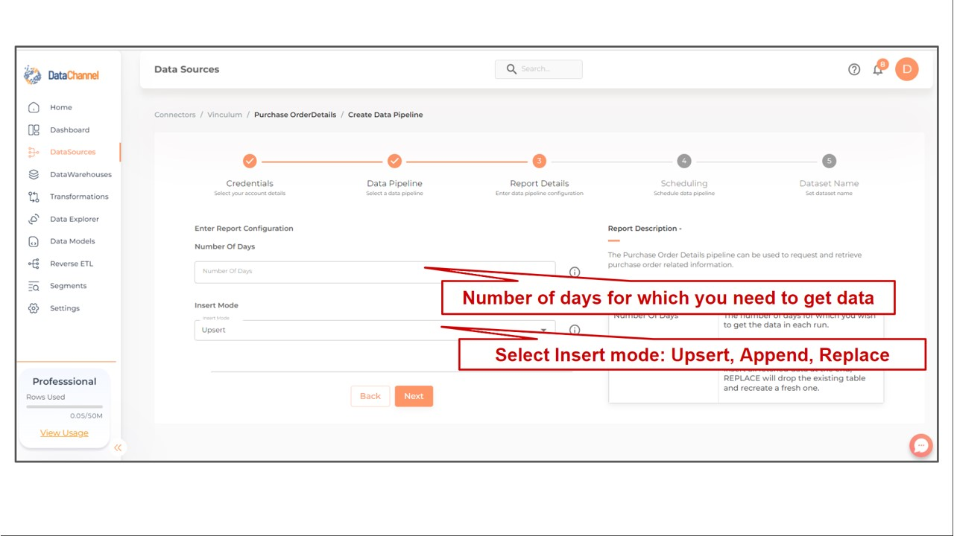Select the DataSources sidebar icon

pos(34,152)
